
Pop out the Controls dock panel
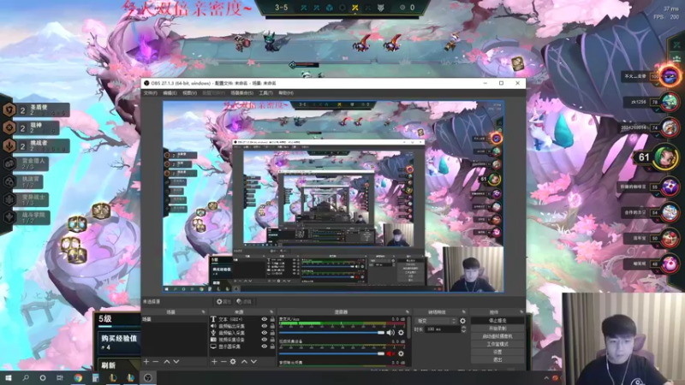(x=521, y=312)
